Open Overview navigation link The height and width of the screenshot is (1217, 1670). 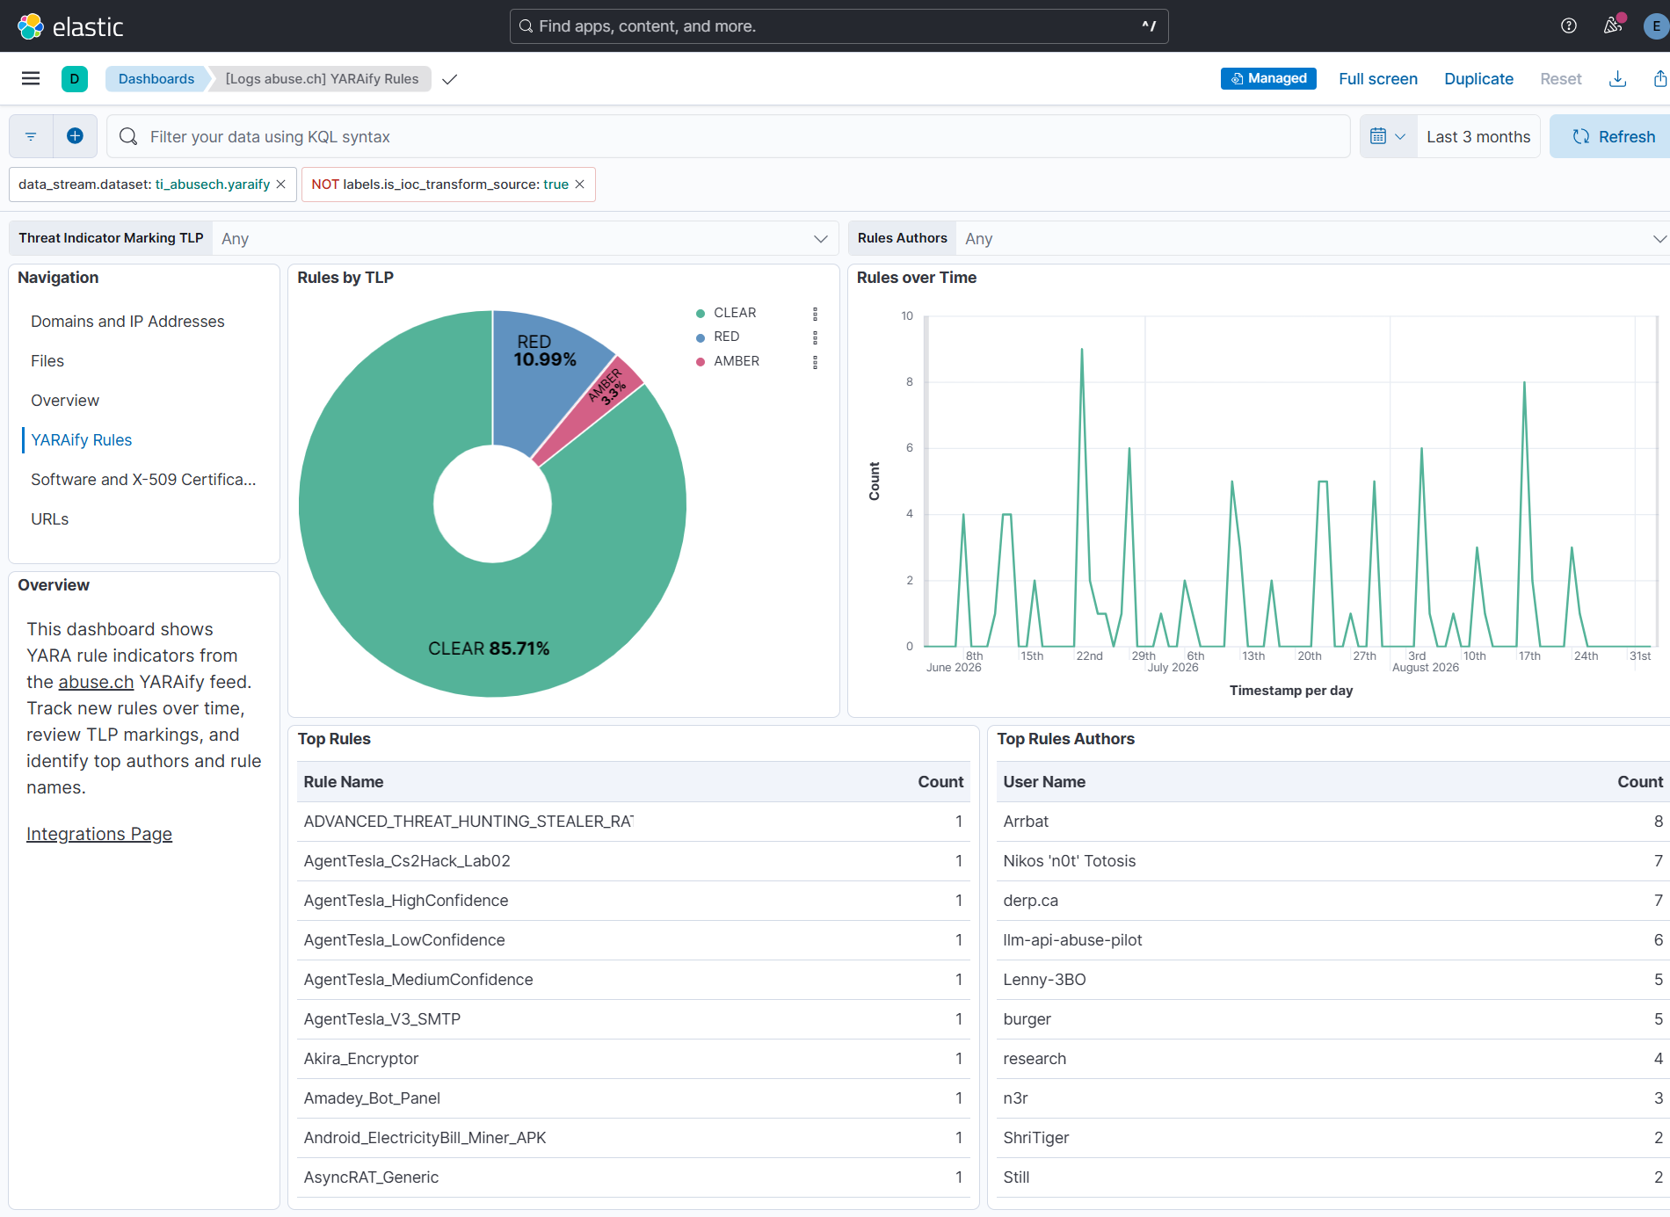65,401
